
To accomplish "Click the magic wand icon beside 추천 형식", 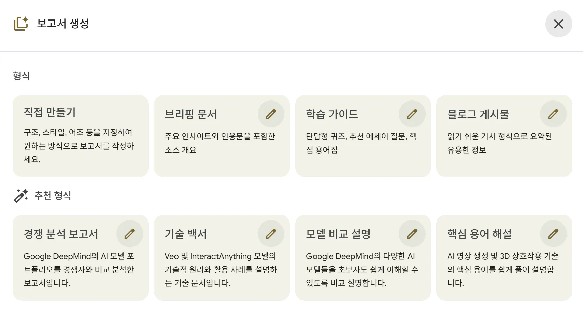I will coord(21,196).
